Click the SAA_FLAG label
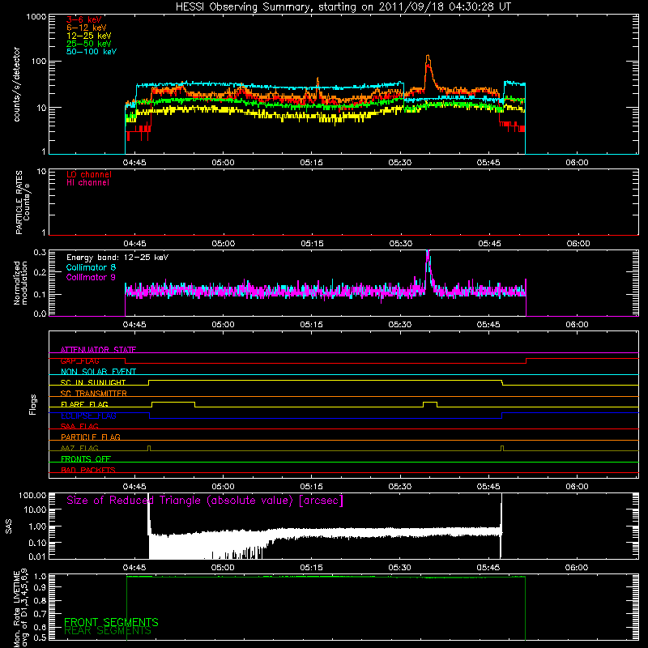The image size is (648, 648). coord(79,426)
